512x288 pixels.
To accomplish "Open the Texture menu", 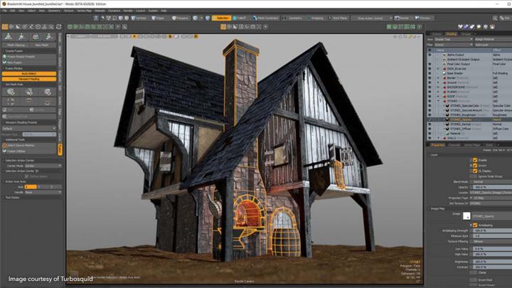I will tap(69, 11).
